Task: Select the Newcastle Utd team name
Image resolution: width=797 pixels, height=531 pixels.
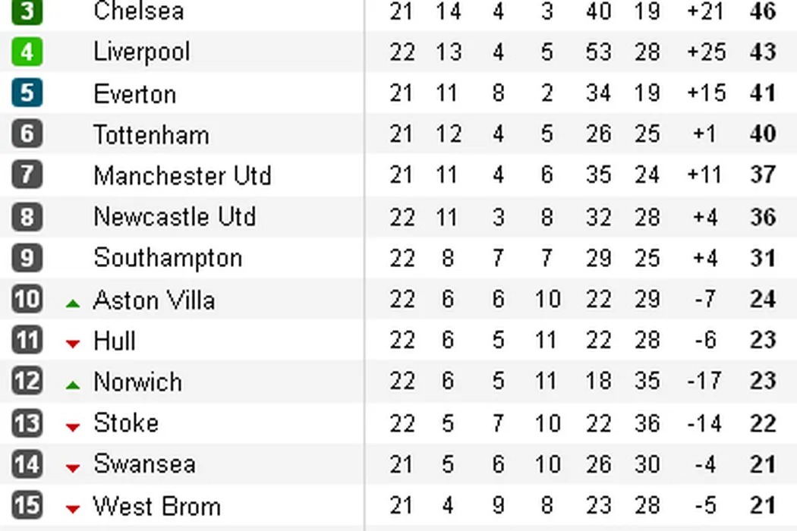Action: (x=175, y=217)
